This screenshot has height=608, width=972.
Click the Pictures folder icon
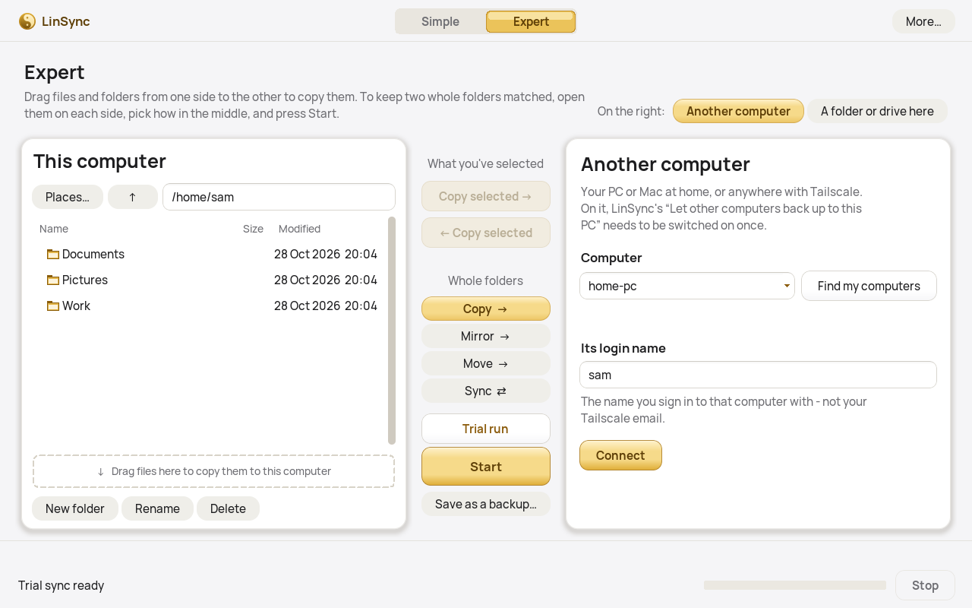coord(53,280)
